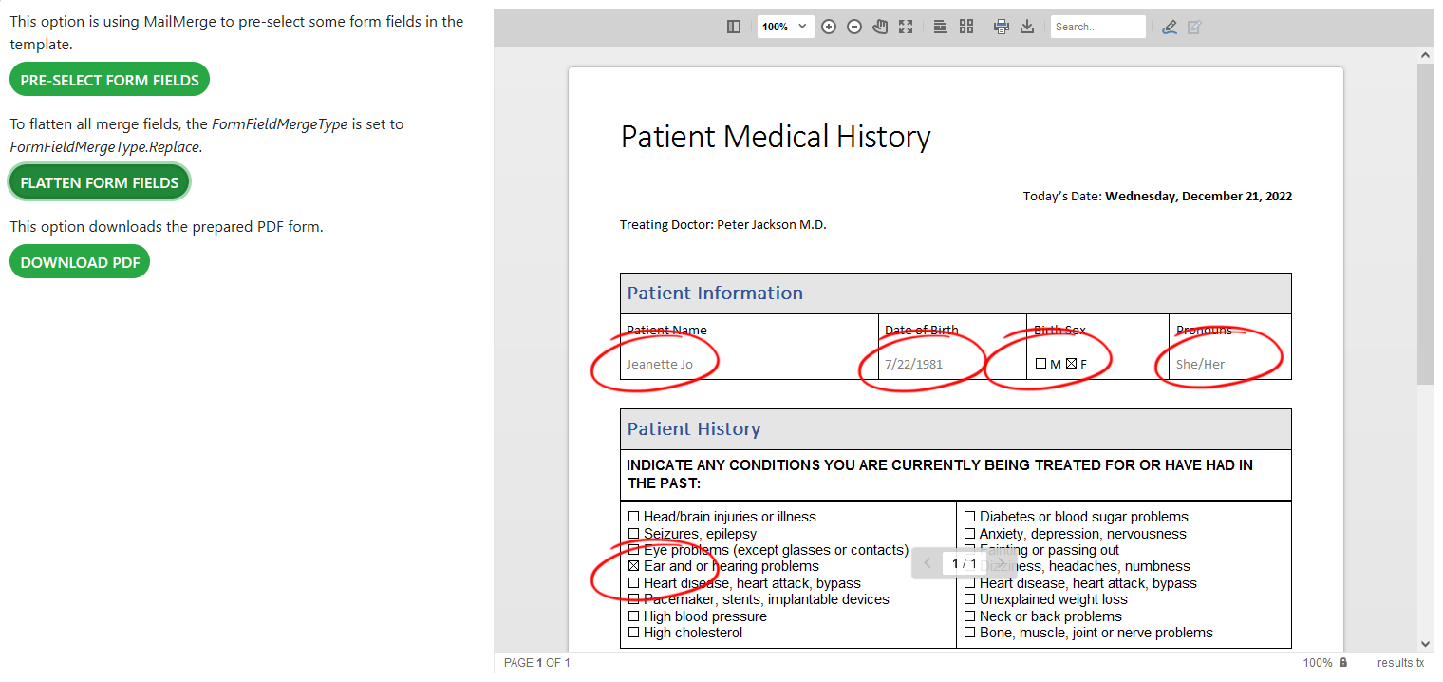This screenshot has height=682, width=1443.
Task: Click the 7/22/1981 birth date value
Action: (x=913, y=364)
